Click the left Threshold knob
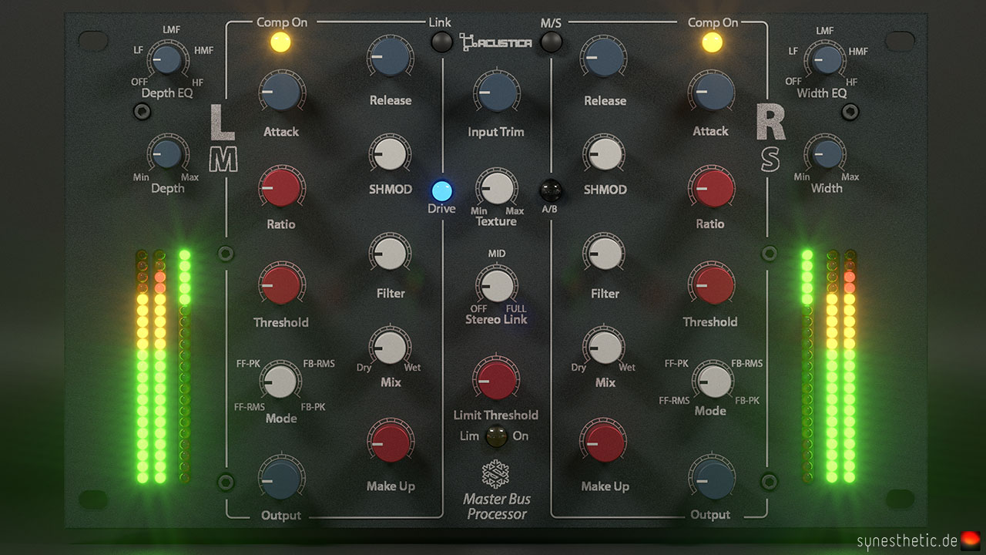986x555 pixels. tap(280, 284)
